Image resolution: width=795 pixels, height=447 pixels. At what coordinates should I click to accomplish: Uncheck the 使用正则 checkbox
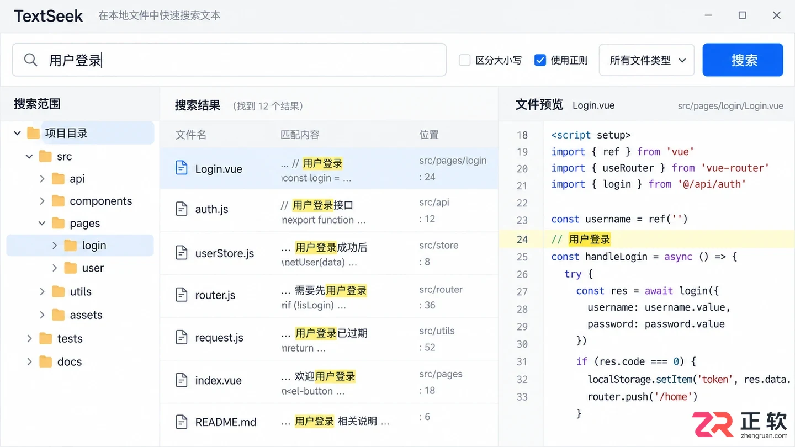540,60
